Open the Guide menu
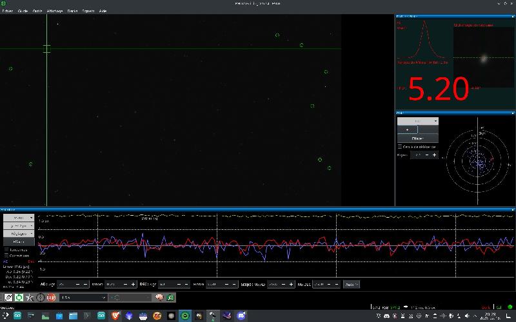Image resolution: width=516 pixels, height=322 pixels. (23, 11)
